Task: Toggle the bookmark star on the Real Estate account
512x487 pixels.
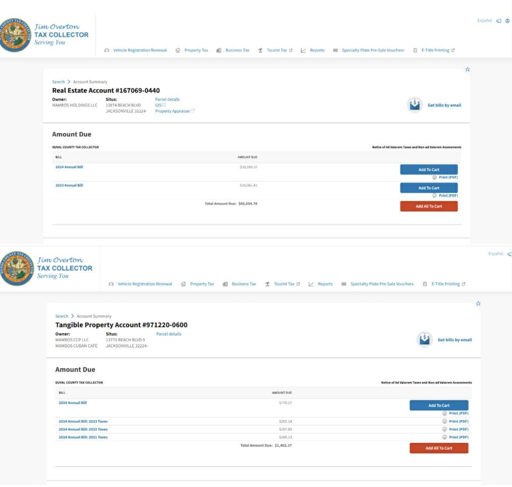Action: pyautogui.click(x=468, y=69)
